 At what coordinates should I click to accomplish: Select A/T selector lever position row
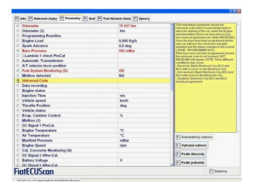pos(93,66)
